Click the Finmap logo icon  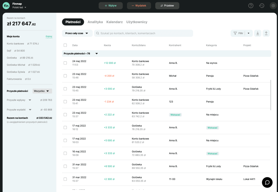point(6,6)
